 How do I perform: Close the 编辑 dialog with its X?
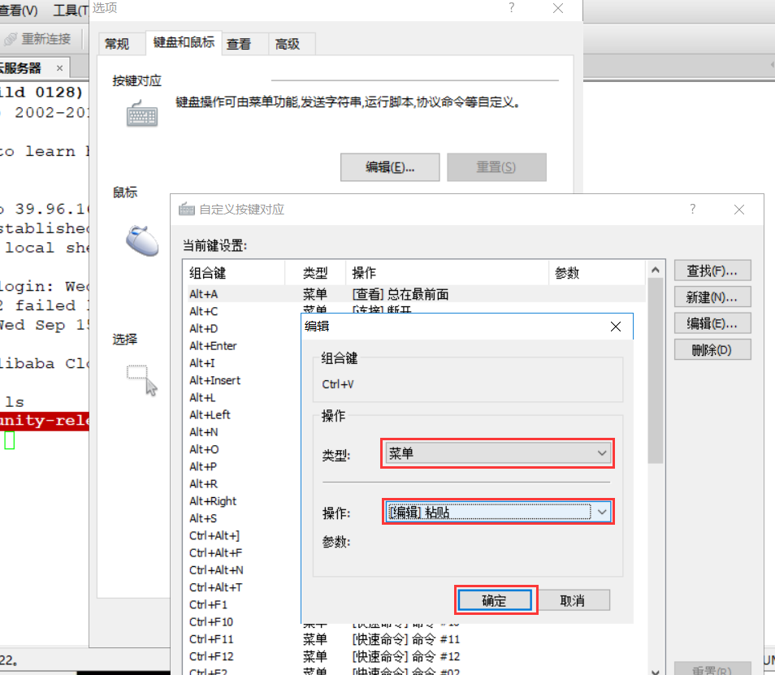click(616, 327)
